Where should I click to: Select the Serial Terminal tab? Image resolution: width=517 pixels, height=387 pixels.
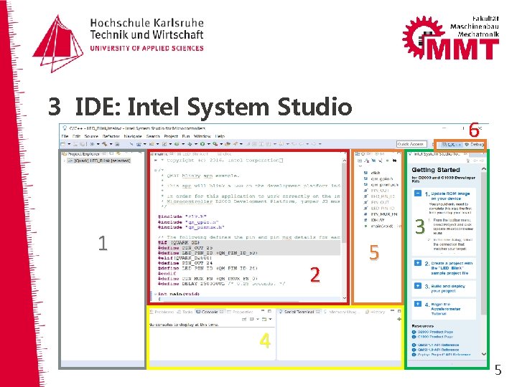299,312
